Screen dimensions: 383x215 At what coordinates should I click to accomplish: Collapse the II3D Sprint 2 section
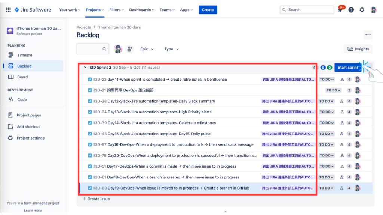pos(85,67)
